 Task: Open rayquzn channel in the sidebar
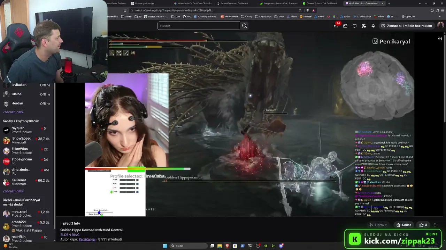[x=27, y=130]
